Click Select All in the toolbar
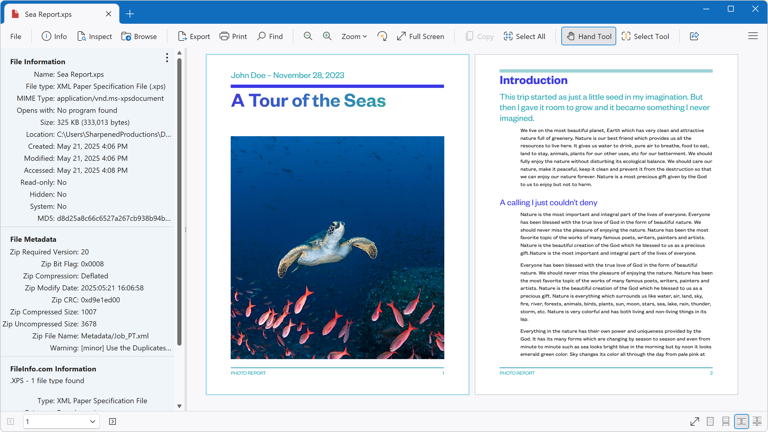Viewport: 768px width, 432px height. [524, 36]
